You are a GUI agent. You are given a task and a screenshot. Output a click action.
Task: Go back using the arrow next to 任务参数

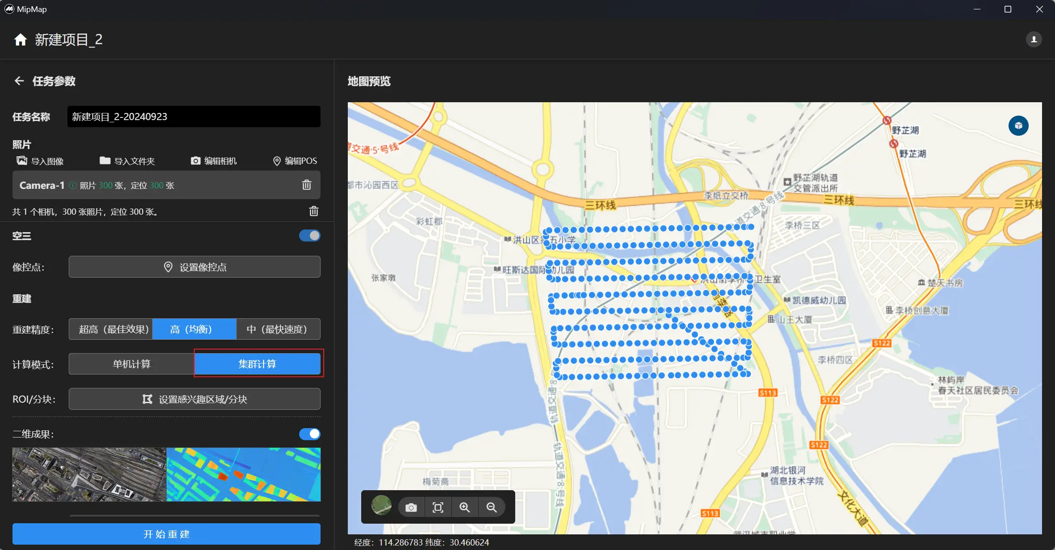[19, 81]
